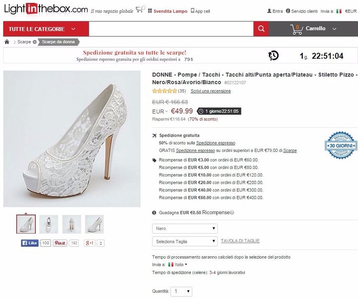Viewport: 358px width, 299px height.
Task: Click the Facebook Like button
Action: 30,243
